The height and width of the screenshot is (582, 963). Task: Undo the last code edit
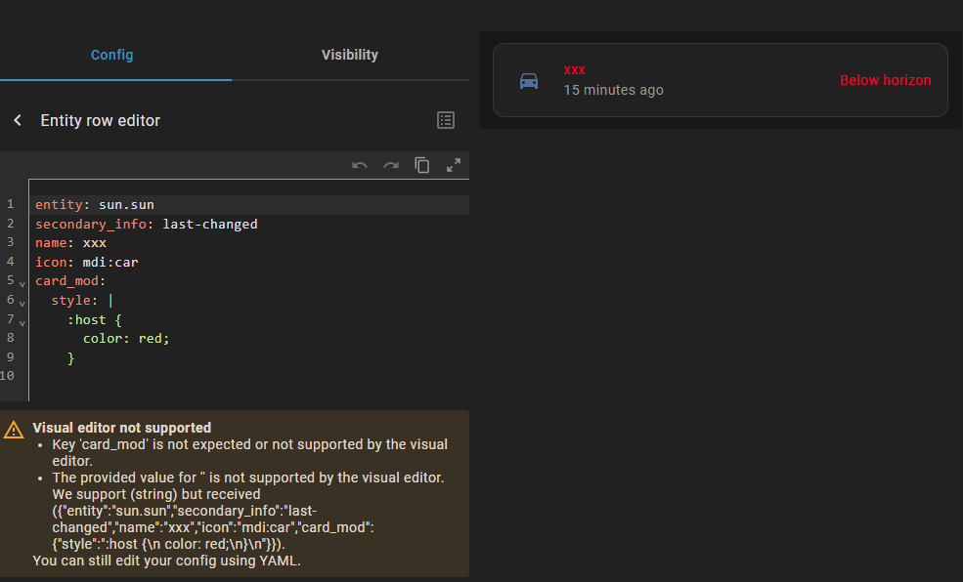[x=360, y=165]
